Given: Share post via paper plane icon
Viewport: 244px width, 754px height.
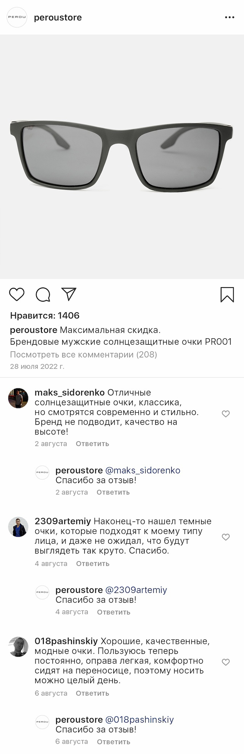Looking at the screenshot, I should pyautogui.click(x=69, y=294).
